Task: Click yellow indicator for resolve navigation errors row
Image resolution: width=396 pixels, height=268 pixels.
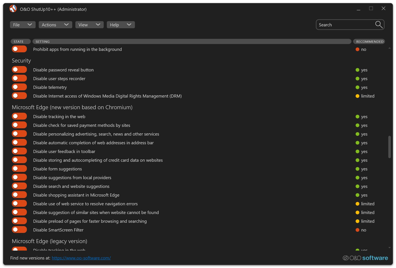Action: point(357,204)
